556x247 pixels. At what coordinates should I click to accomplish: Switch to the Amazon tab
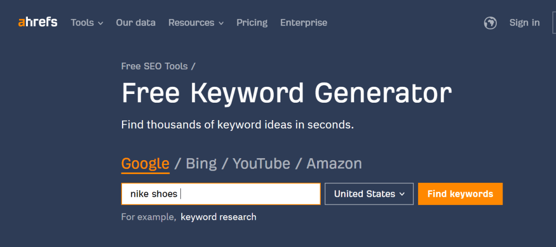[334, 164]
